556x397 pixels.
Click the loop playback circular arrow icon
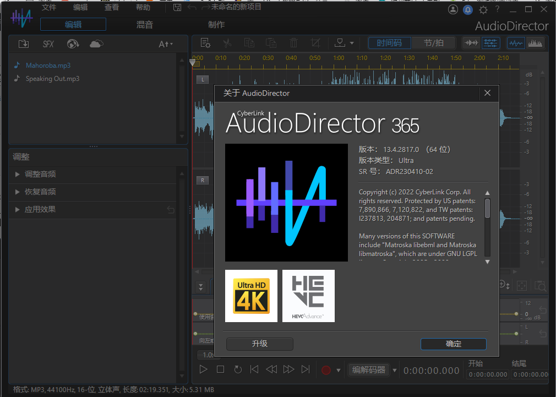pos(238,369)
